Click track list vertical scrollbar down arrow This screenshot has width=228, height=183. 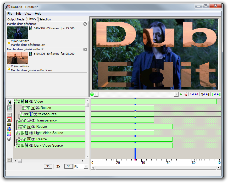(87, 157)
